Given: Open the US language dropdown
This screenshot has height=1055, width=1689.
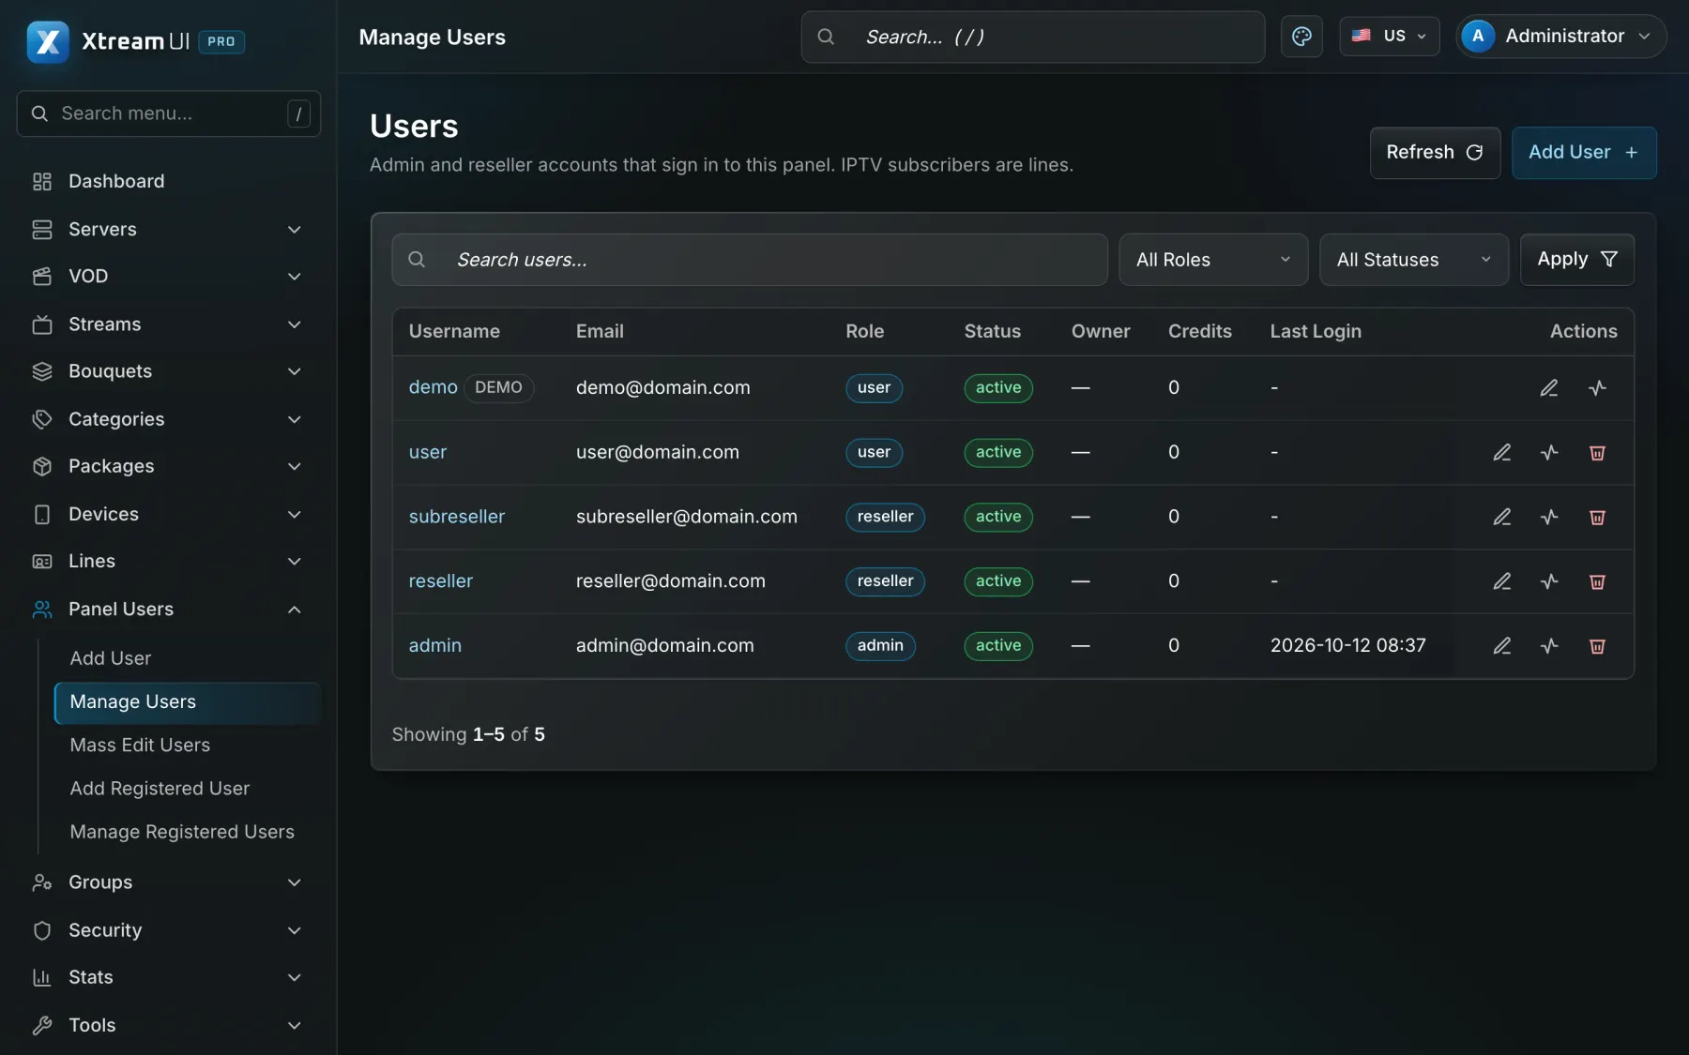Looking at the screenshot, I should click(1389, 37).
